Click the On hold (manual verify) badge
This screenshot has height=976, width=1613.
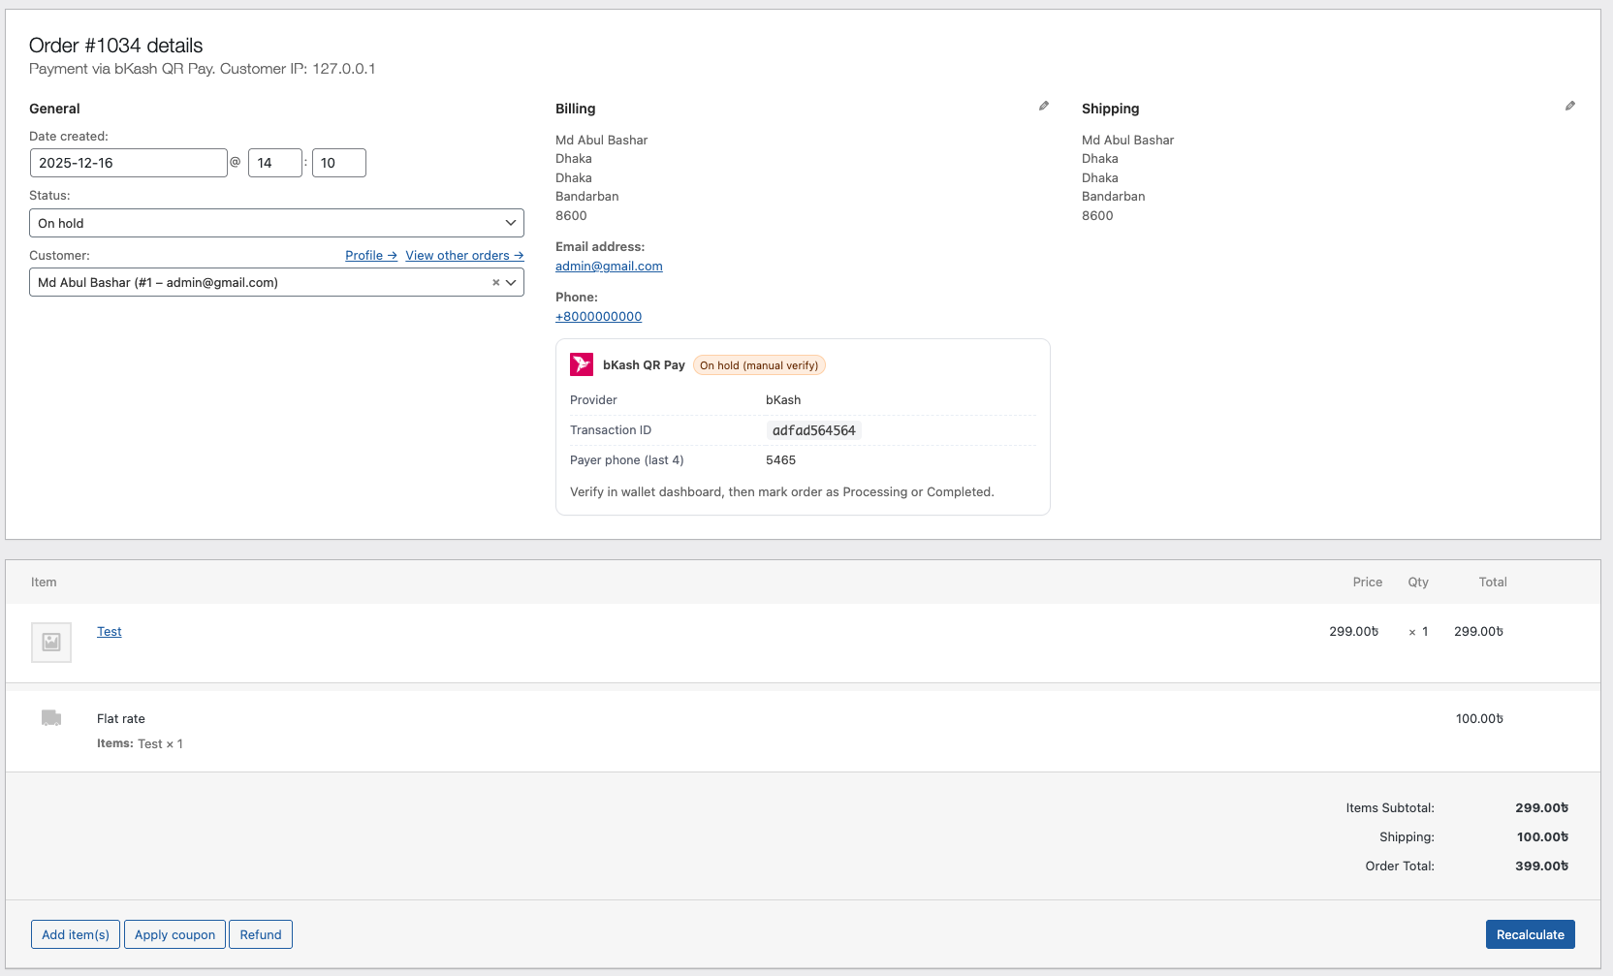coord(759,364)
